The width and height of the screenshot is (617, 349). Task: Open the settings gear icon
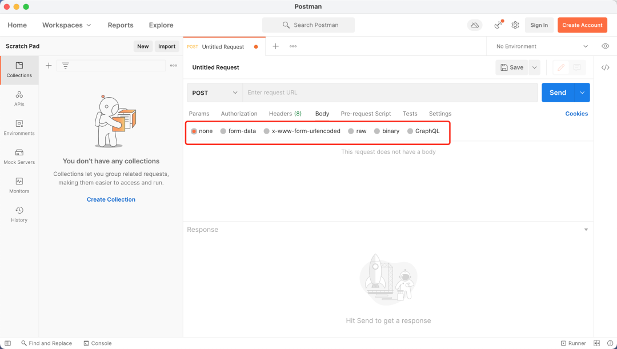(515, 25)
